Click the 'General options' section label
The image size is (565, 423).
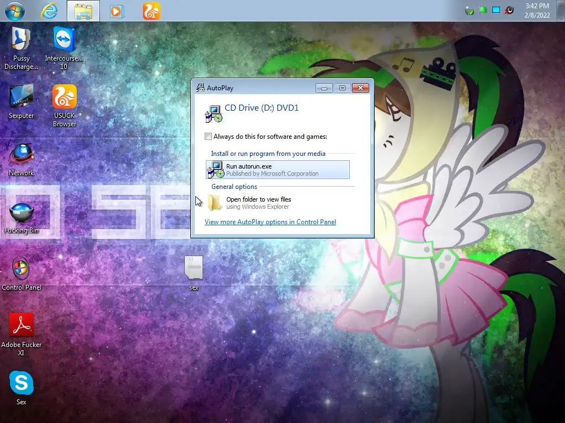pos(234,187)
